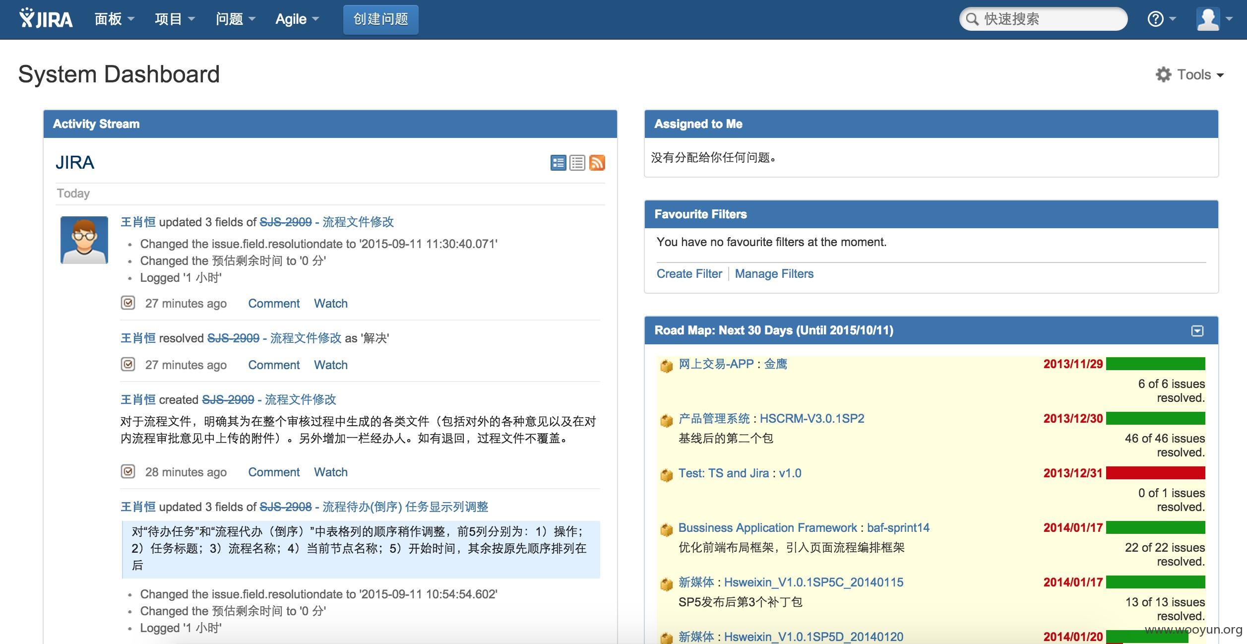
Task: Click the magnifier icon in quick search
Action: tap(972, 19)
